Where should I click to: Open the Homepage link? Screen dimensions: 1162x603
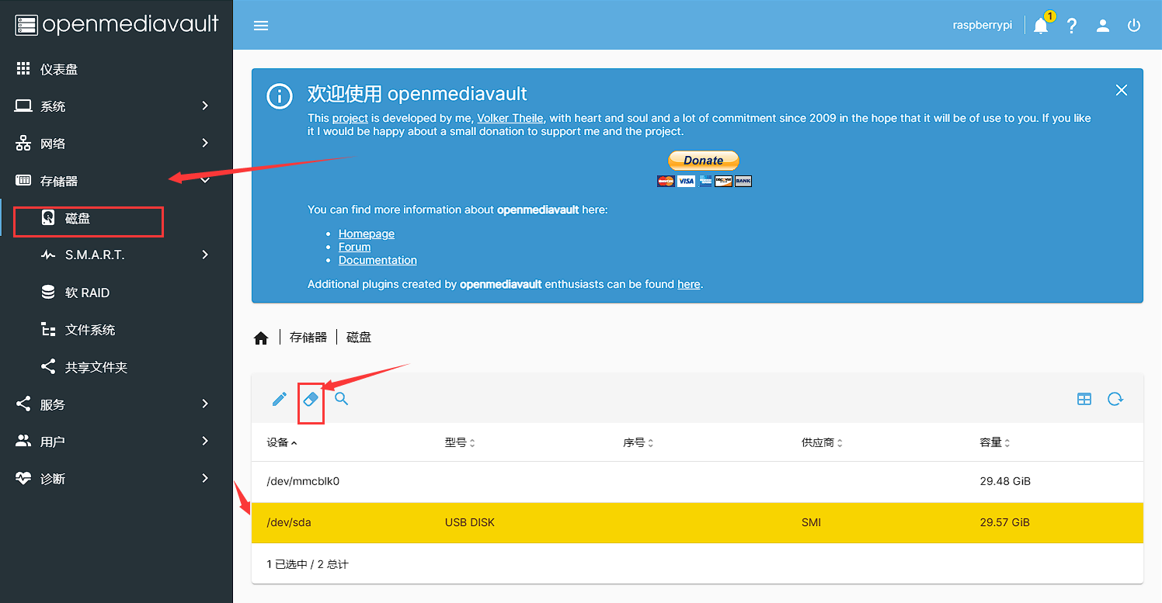pos(367,234)
